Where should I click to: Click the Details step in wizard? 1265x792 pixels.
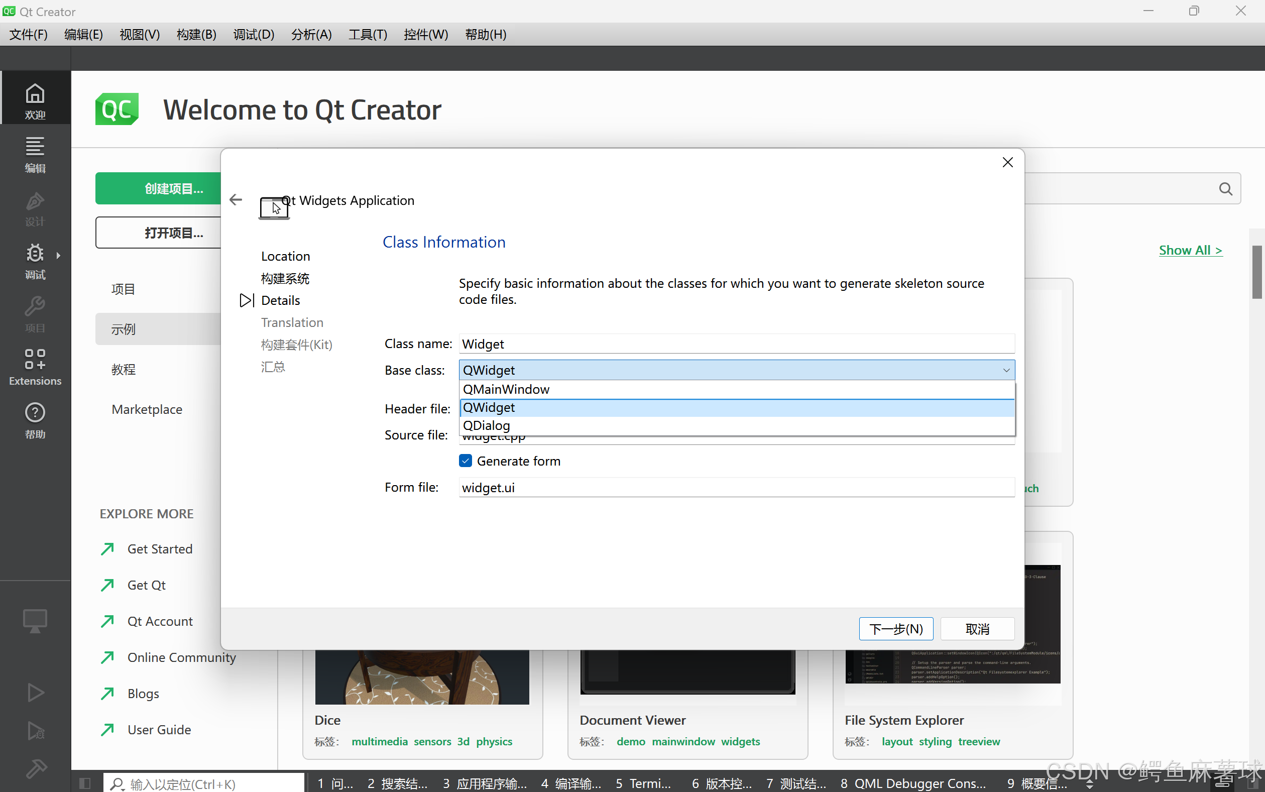point(280,300)
